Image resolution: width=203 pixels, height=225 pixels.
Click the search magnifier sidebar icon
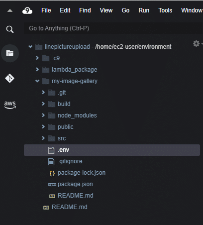[x=10, y=29]
